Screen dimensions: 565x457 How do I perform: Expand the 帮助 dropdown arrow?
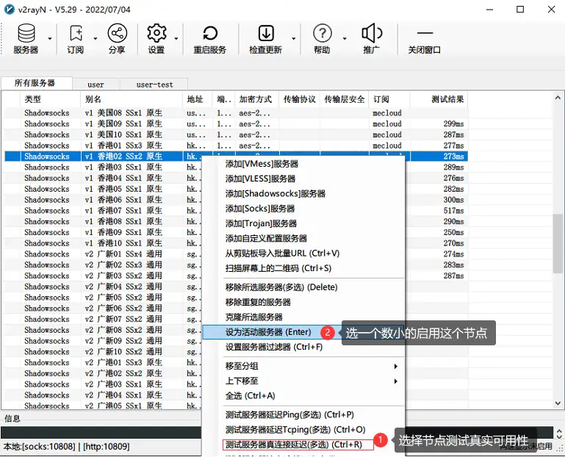345,38
